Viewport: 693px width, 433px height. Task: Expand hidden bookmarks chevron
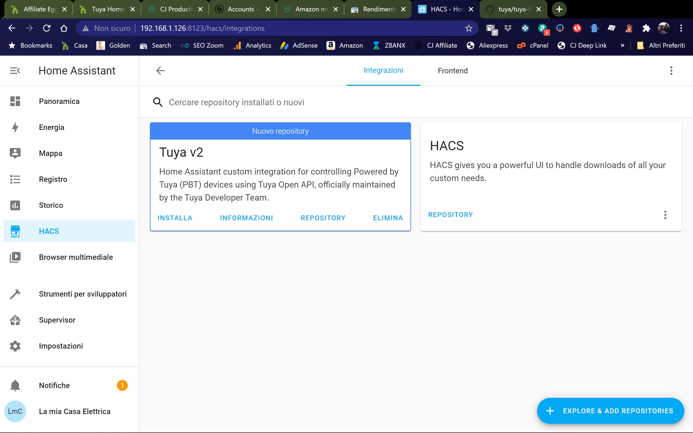pyautogui.click(x=622, y=45)
